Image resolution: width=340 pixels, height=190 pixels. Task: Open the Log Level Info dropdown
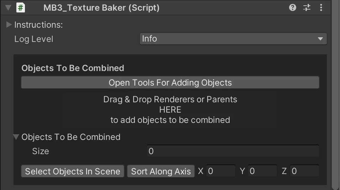233,39
